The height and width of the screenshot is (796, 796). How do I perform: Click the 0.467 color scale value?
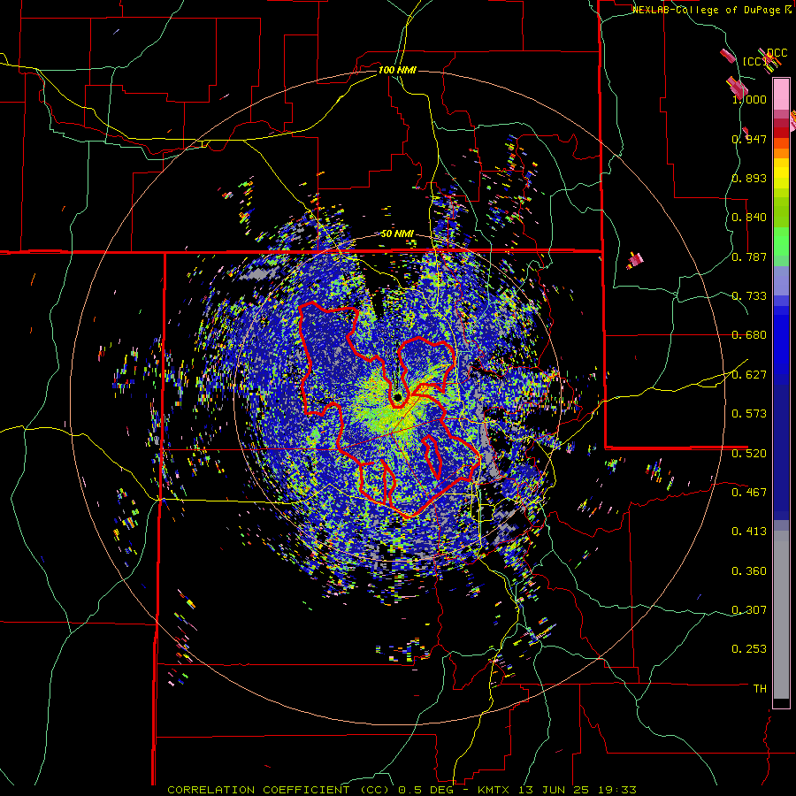[x=749, y=493]
